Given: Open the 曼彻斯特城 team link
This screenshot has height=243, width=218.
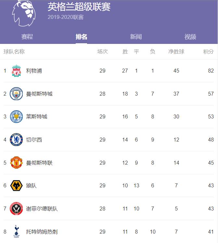Looking at the screenshot, I should (x=39, y=94).
